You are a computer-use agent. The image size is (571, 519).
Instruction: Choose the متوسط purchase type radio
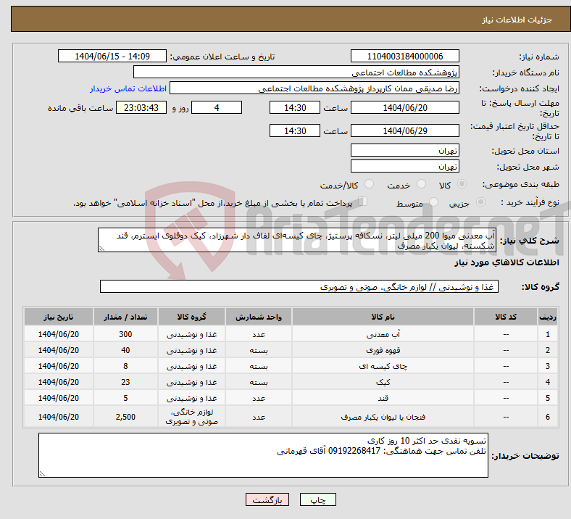(434, 203)
